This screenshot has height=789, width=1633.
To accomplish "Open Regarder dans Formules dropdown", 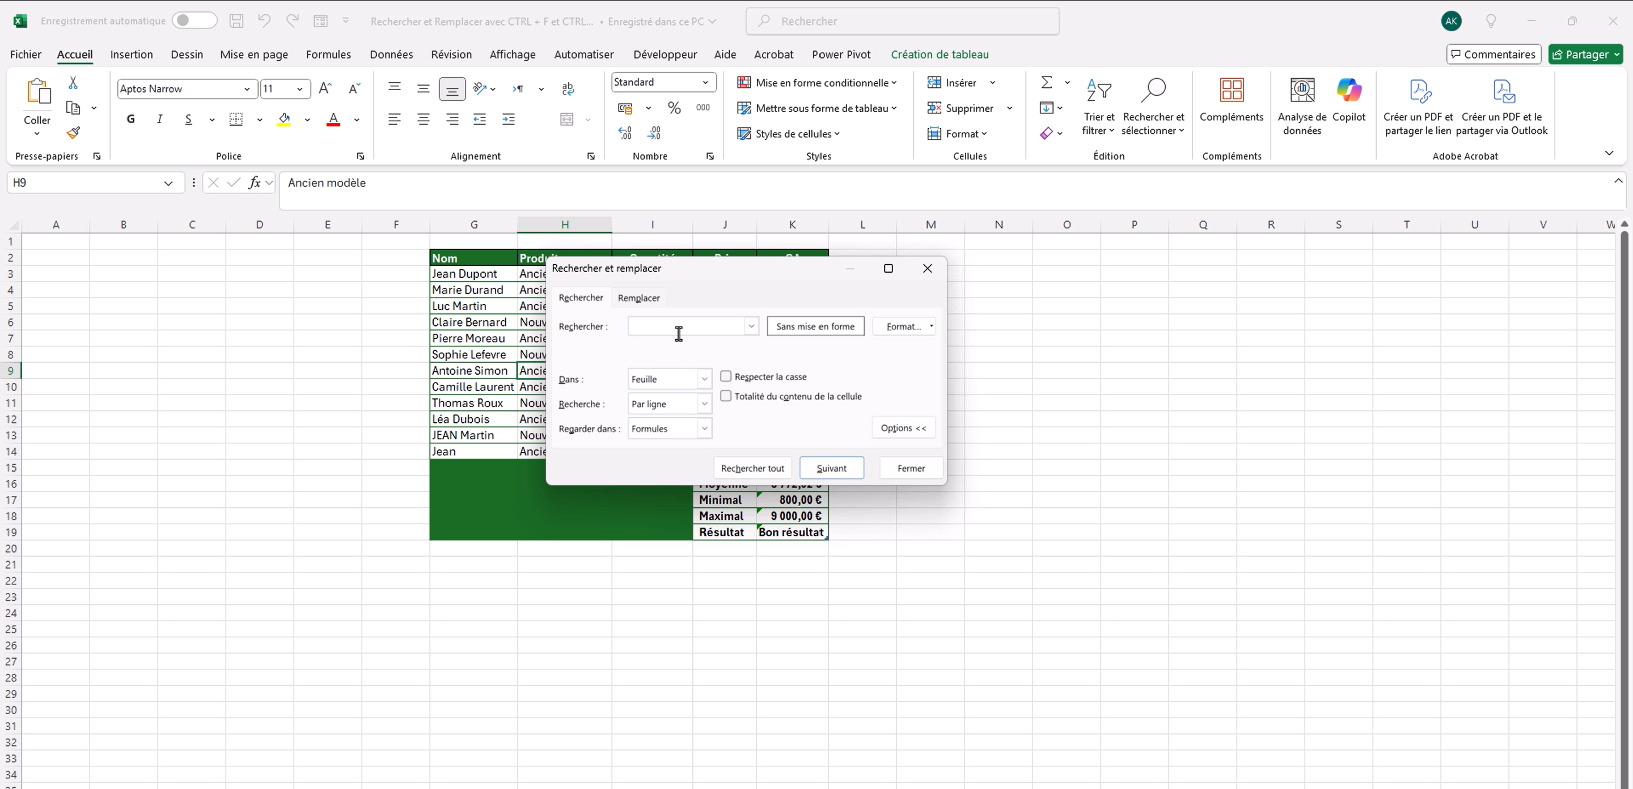I will click(x=704, y=429).
